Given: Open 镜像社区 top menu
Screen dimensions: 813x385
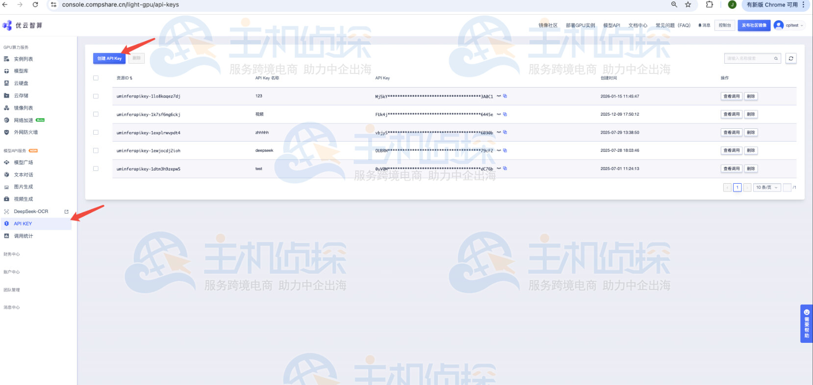Looking at the screenshot, I should [548, 25].
